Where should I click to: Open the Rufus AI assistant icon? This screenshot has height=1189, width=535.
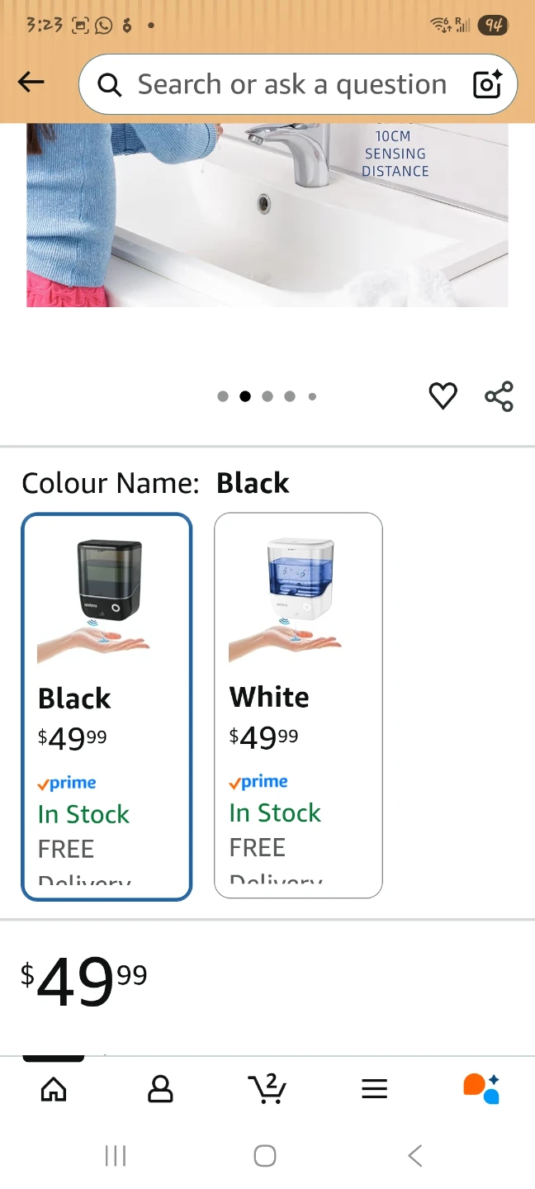pyautogui.click(x=481, y=1089)
